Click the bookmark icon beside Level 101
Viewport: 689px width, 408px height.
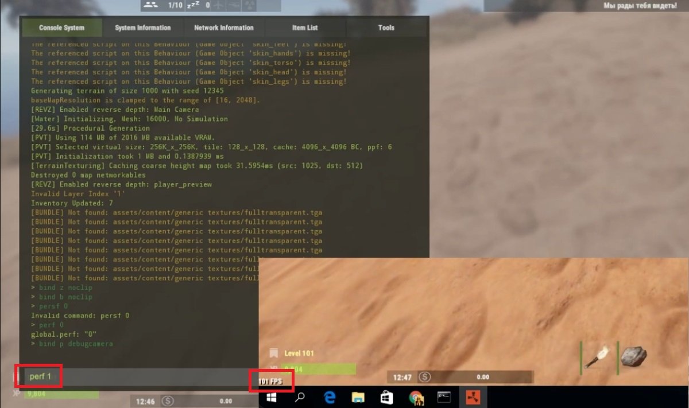click(274, 353)
